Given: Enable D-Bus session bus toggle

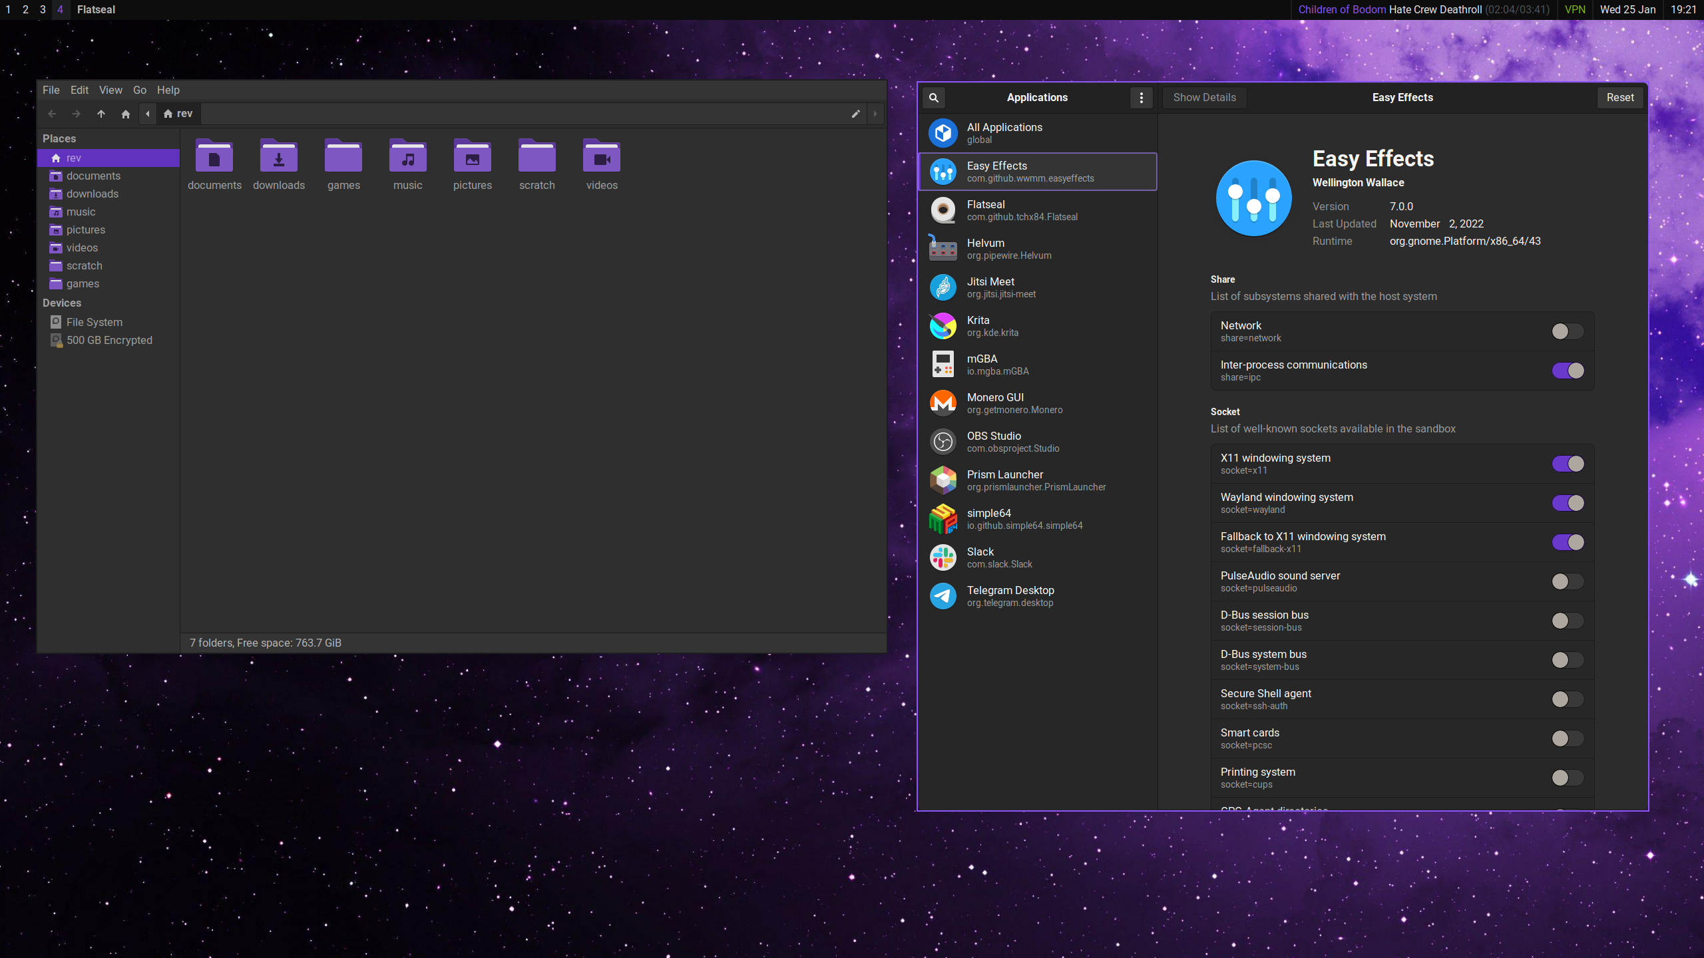Looking at the screenshot, I should 1568,621.
